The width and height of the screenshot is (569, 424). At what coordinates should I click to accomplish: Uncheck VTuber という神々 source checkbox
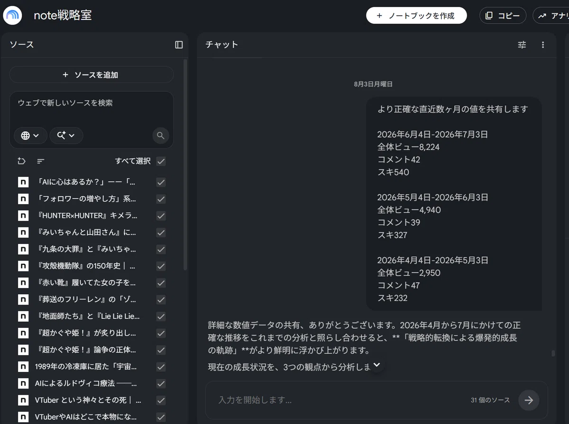(x=161, y=400)
